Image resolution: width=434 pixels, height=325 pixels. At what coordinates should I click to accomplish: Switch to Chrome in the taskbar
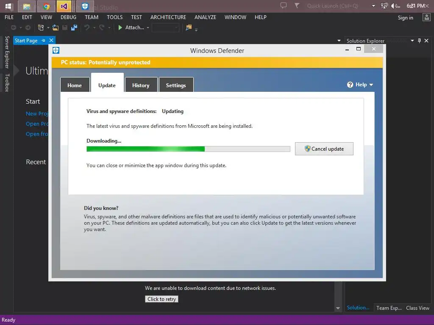tap(46, 6)
